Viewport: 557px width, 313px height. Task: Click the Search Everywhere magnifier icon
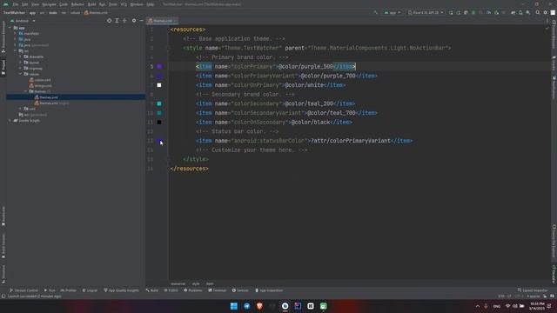click(538, 12)
